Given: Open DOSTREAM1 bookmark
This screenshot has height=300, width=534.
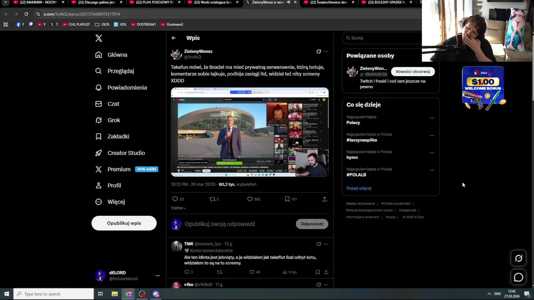Looking at the screenshot, I should pos(144,25).
